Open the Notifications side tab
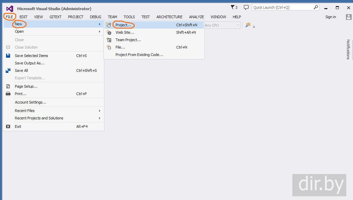Viewport: 353px width, 200px height. 348,50
